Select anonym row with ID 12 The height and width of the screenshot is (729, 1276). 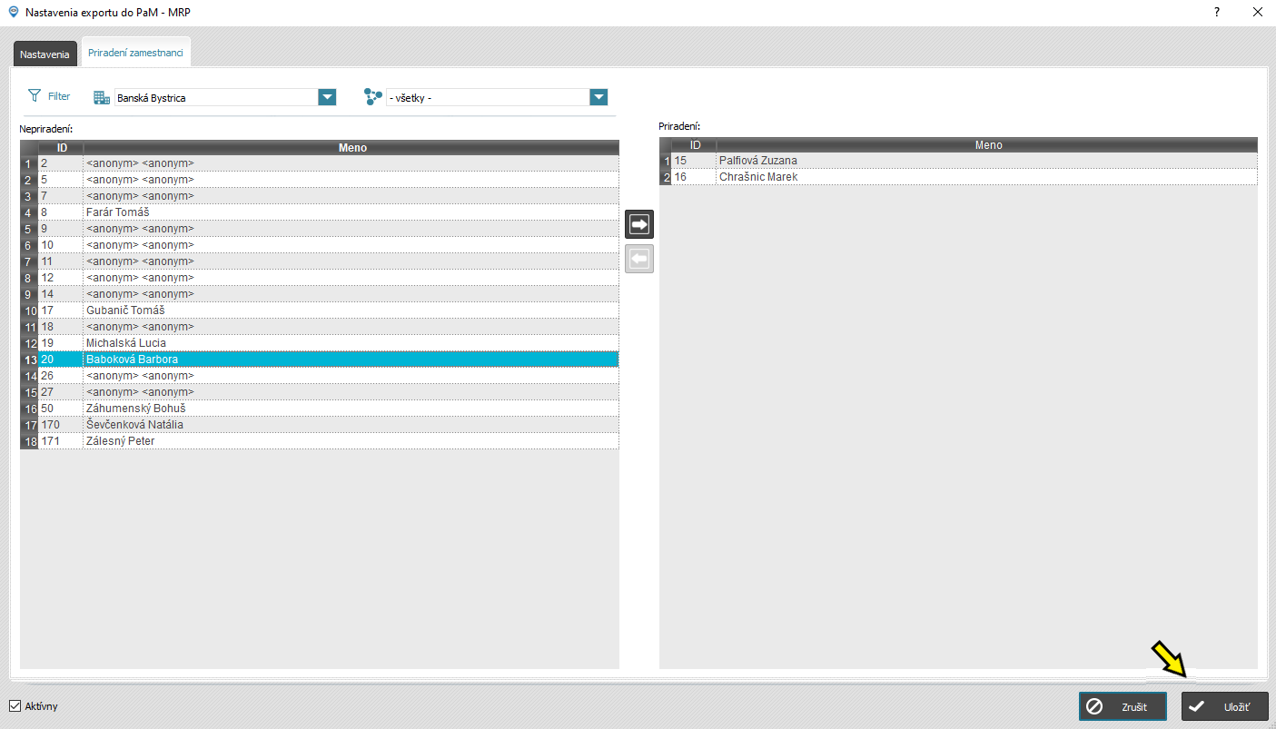pos(320,278)
